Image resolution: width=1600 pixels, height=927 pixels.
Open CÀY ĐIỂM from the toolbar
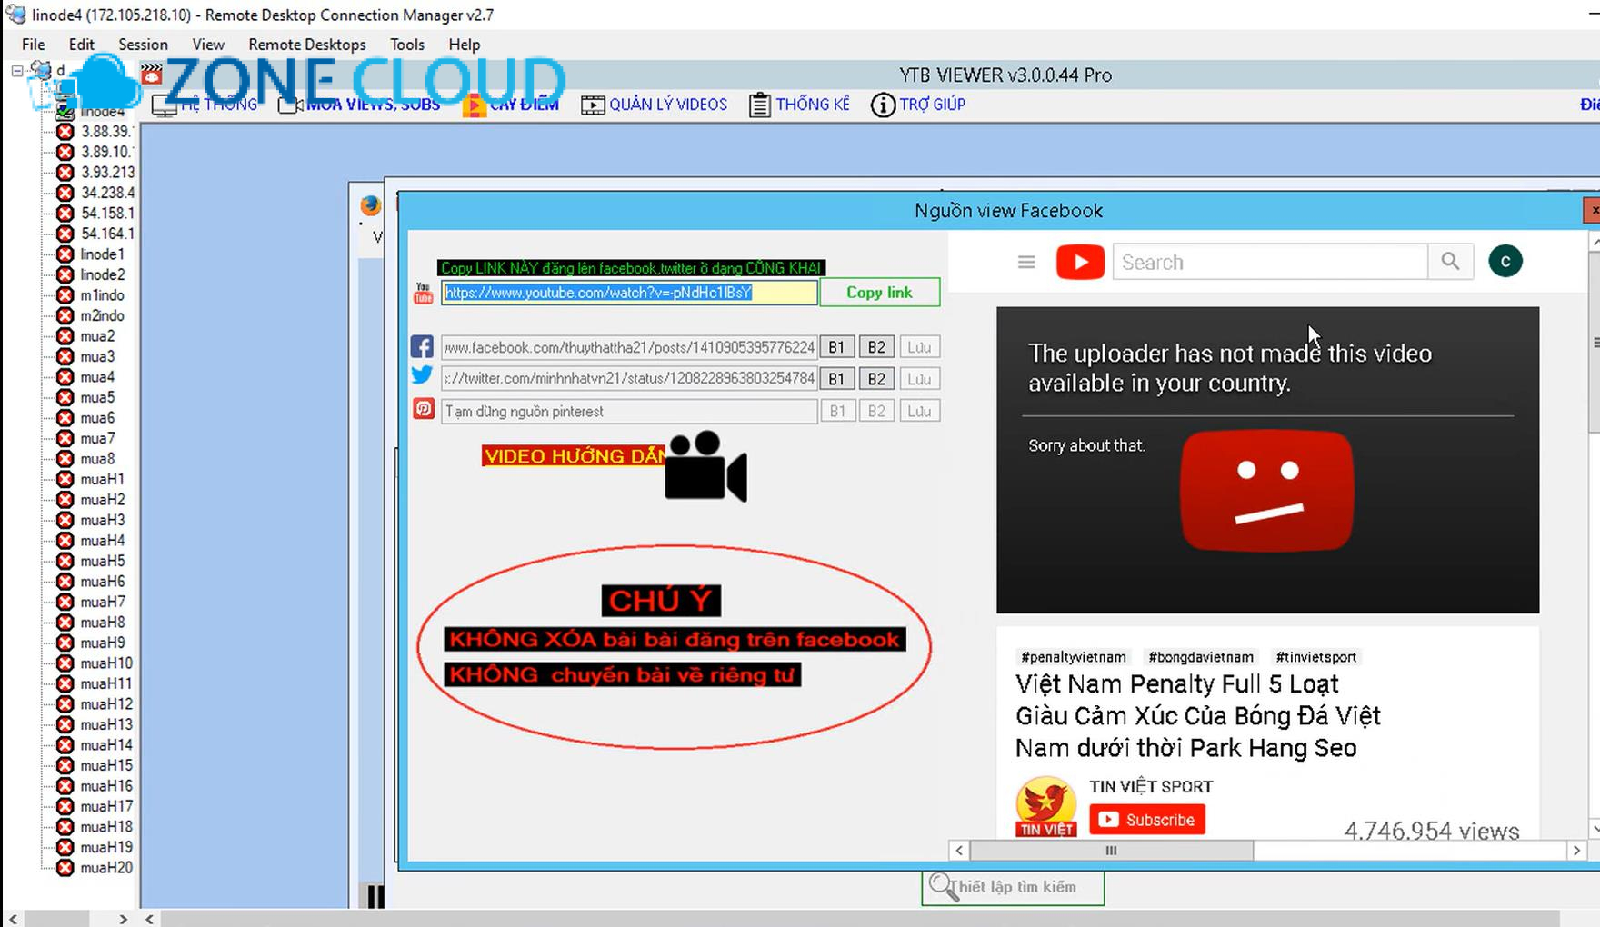coord(475,104)
